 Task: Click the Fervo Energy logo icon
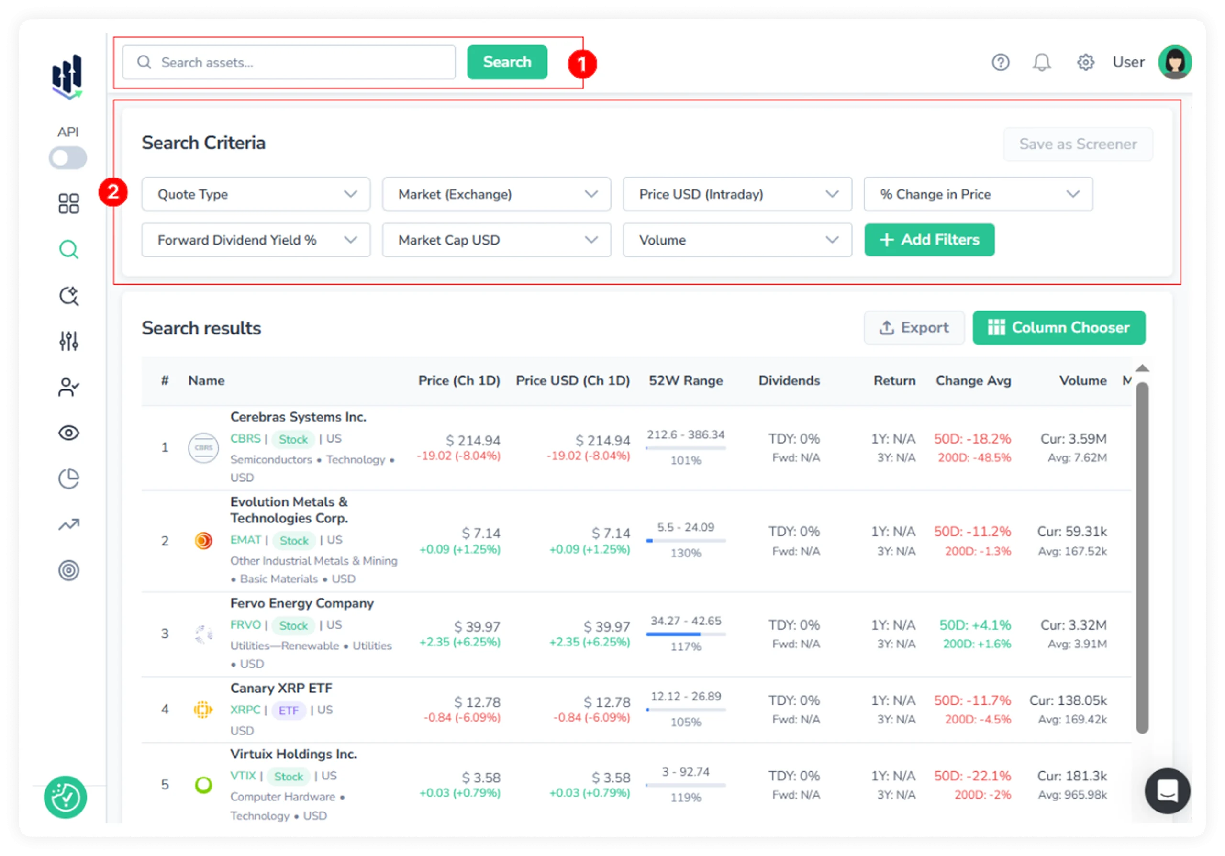(203, 634)
